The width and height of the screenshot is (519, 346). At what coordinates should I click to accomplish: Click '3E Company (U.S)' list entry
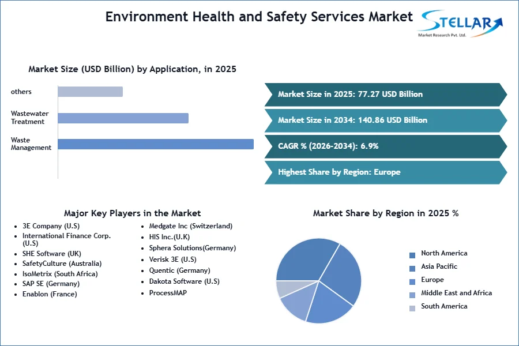[51, 226]
